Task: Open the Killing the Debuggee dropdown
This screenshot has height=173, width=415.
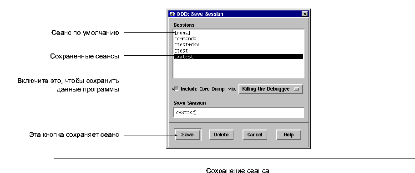Action: pos(270,89)
